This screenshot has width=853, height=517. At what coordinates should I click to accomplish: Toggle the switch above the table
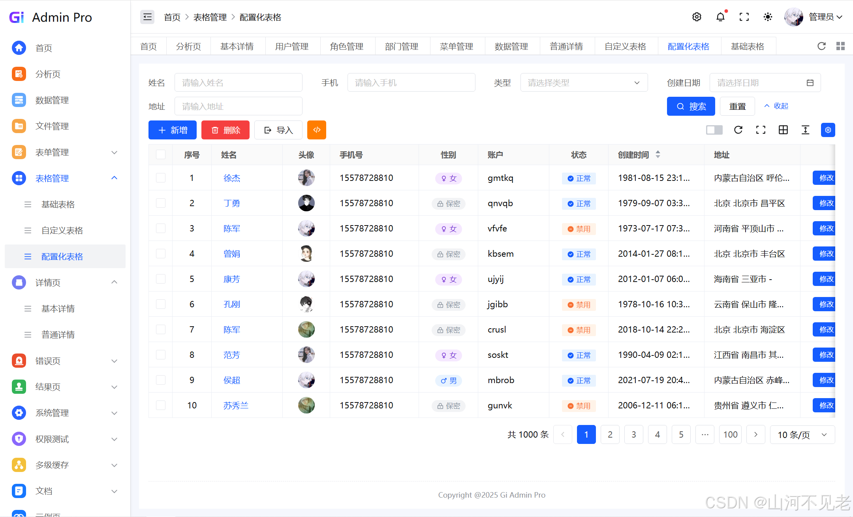pyautogui.click(x=714, y=130)
